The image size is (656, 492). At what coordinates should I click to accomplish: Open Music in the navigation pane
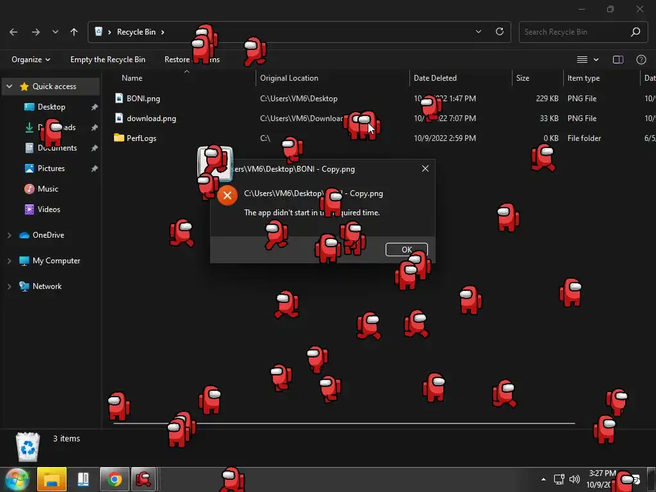click(47, 189)
